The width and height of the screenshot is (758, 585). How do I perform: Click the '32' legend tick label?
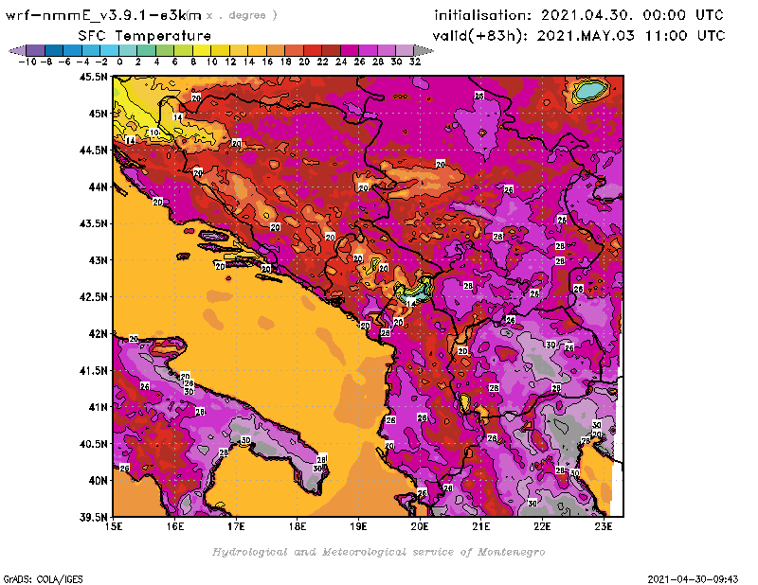(415, 62)
